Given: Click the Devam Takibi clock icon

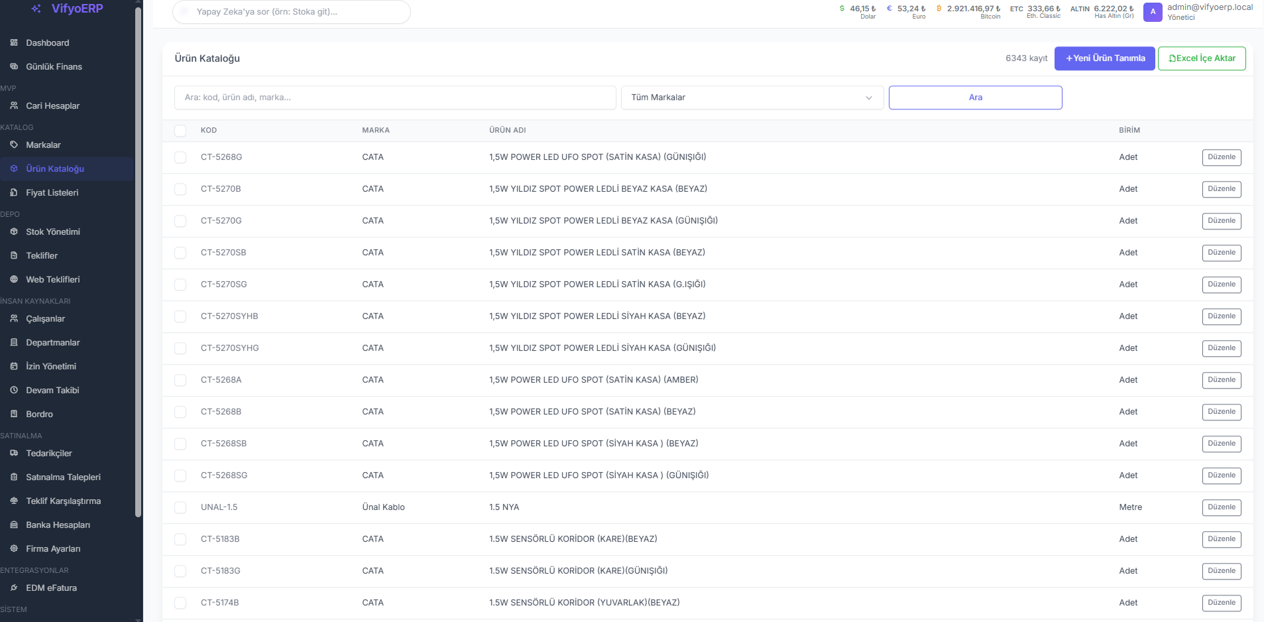Looking at the screenshot, I should coord(14,390).
